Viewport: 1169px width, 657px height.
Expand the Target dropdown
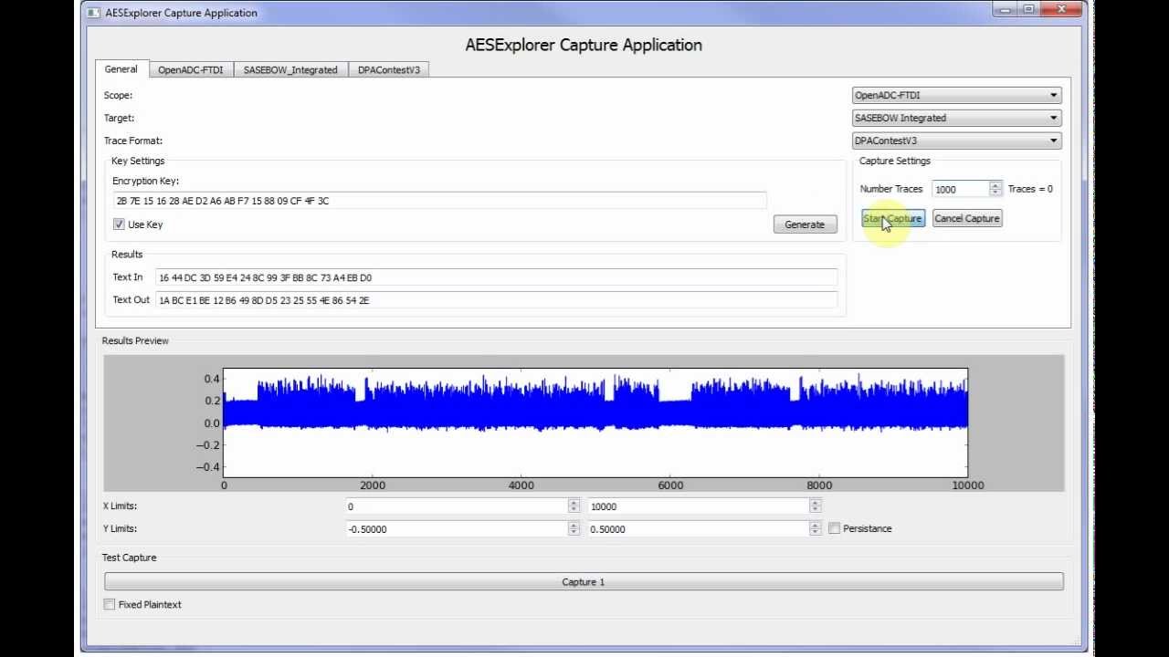[956, 118]
